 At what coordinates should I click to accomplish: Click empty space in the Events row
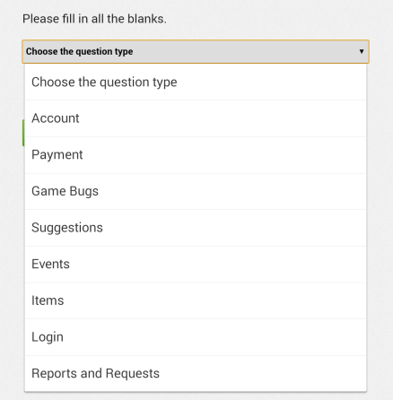217,265
